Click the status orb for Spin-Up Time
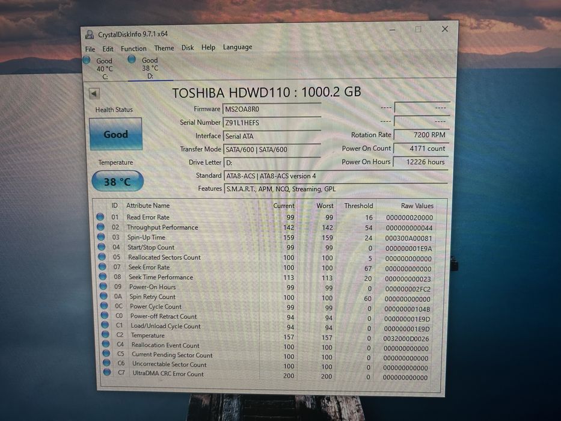This screenshot has width=561, height=421. coord(101,236)
